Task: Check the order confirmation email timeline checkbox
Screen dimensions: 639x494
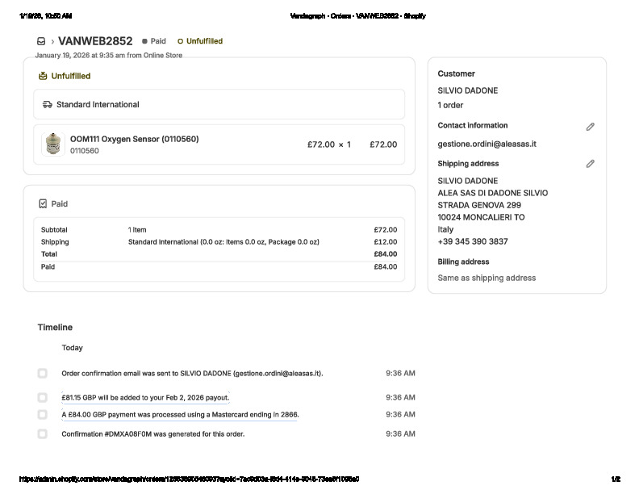Action: pos(42,373)
